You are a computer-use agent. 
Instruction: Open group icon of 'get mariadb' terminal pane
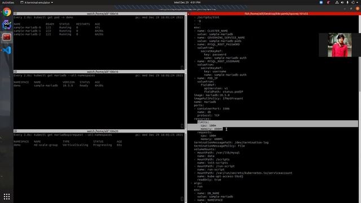click(x=15, y=72)
